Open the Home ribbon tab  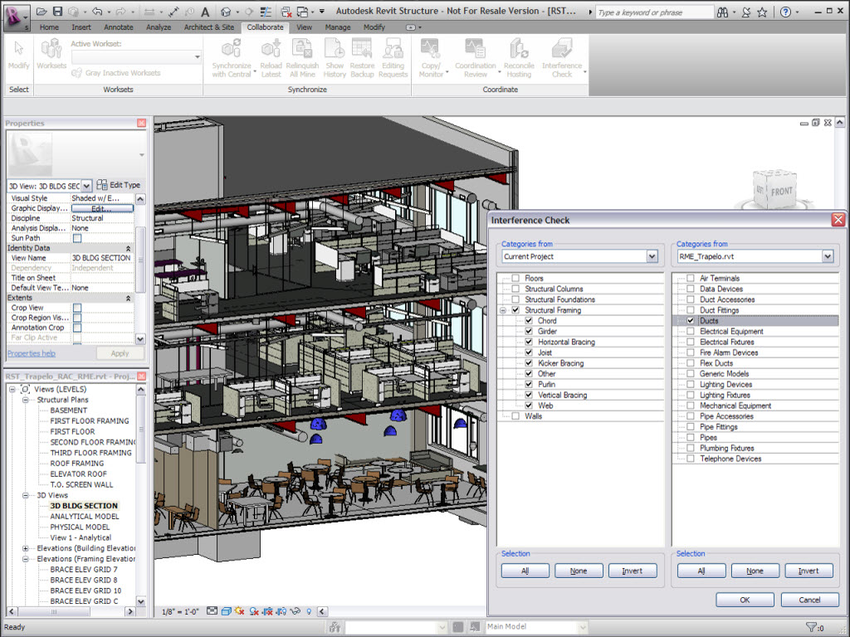[49, 27]
